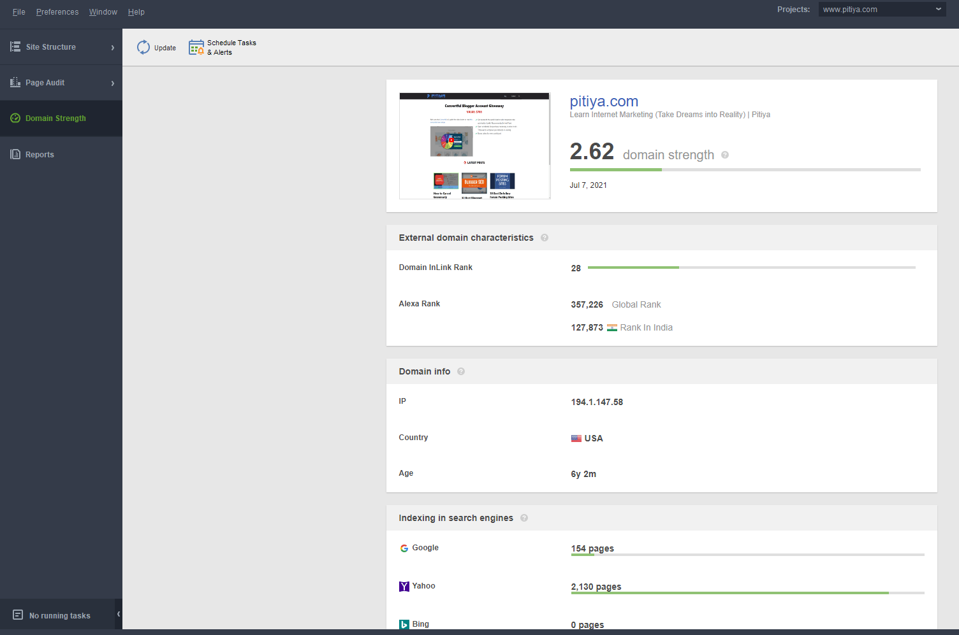The width and height of the screenshot is (959, 635).
Task: Click the India flag icon
Action: (612, 327)
